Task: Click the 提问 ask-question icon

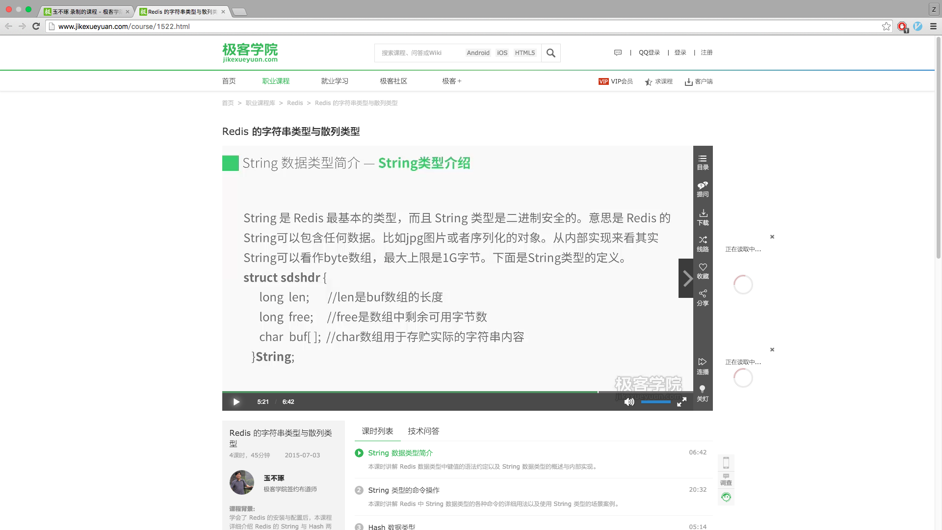Action: 703,189
